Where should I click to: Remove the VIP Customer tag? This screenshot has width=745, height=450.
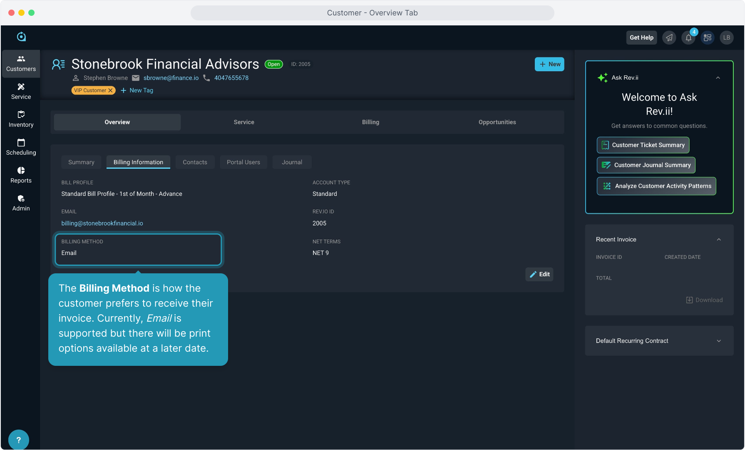111,90
